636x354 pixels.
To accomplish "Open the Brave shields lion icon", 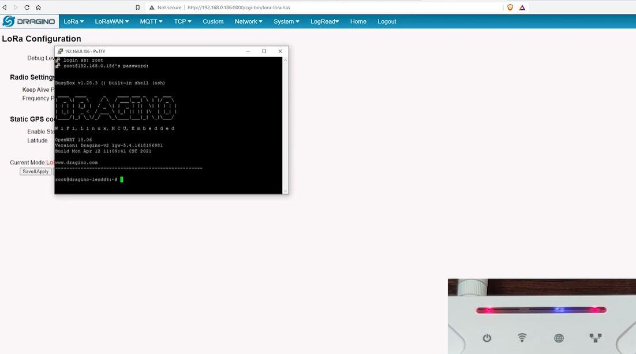I will (x=510, y=8).
